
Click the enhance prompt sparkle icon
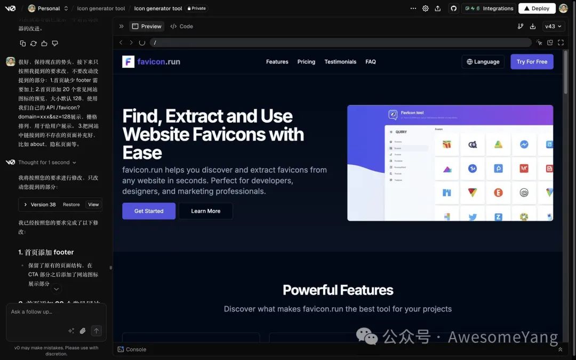[x=71, y=331]
